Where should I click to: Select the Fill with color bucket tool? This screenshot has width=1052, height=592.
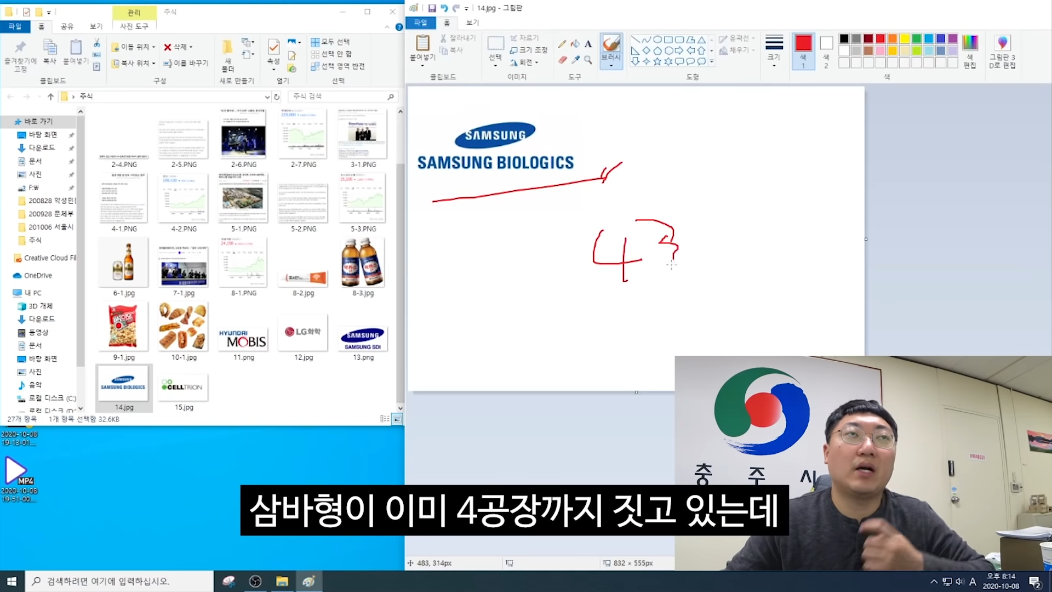click(575, 44)
